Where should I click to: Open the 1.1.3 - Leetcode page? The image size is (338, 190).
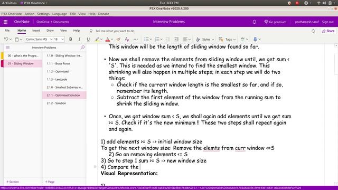tap(64, 80)
